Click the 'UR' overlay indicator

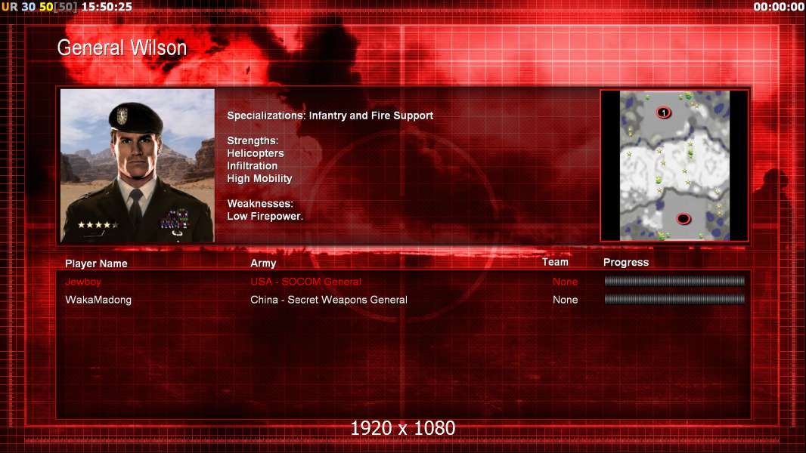pos(9,7)
